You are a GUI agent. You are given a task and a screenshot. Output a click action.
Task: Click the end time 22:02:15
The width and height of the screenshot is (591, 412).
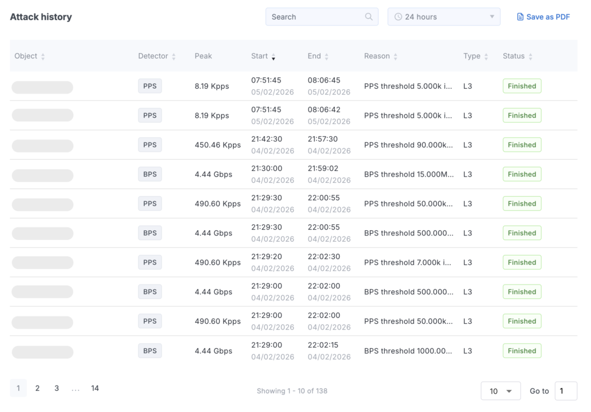(323, 345)
